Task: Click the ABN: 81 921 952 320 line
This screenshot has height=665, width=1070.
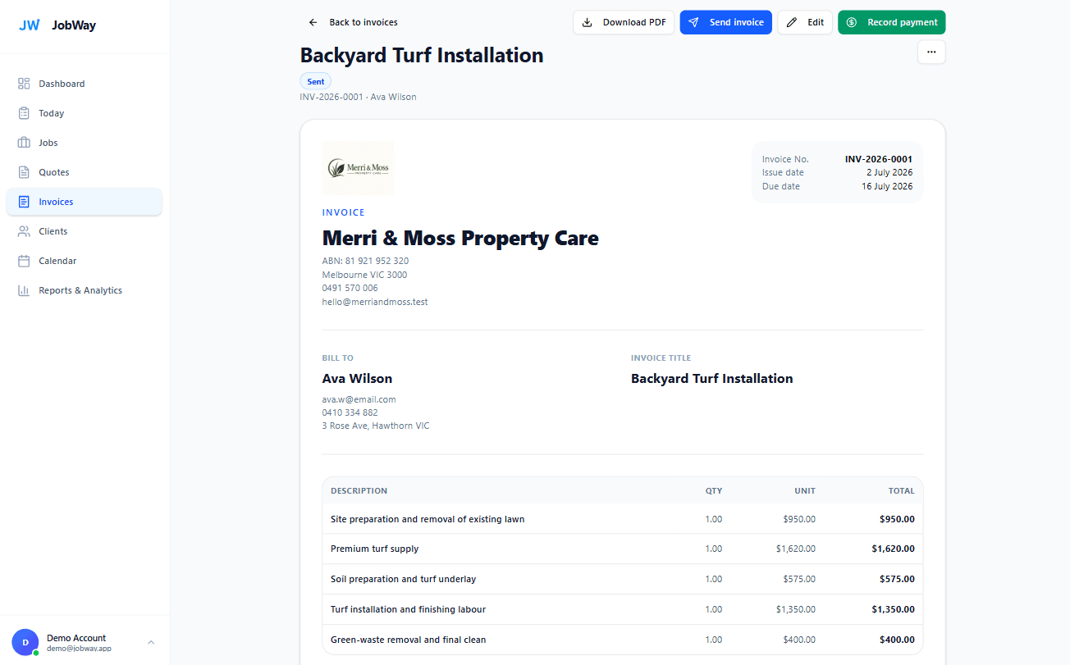Action: click(365, 261)
